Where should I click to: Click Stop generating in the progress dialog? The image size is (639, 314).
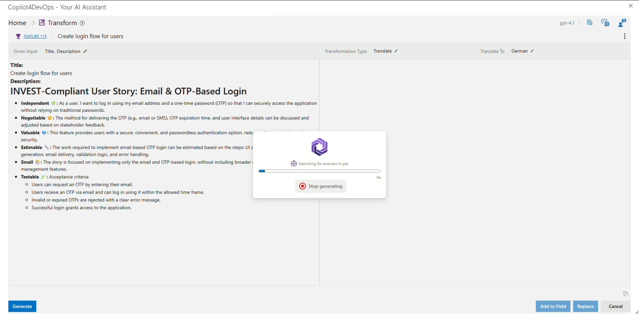click(x=320, y=186)
